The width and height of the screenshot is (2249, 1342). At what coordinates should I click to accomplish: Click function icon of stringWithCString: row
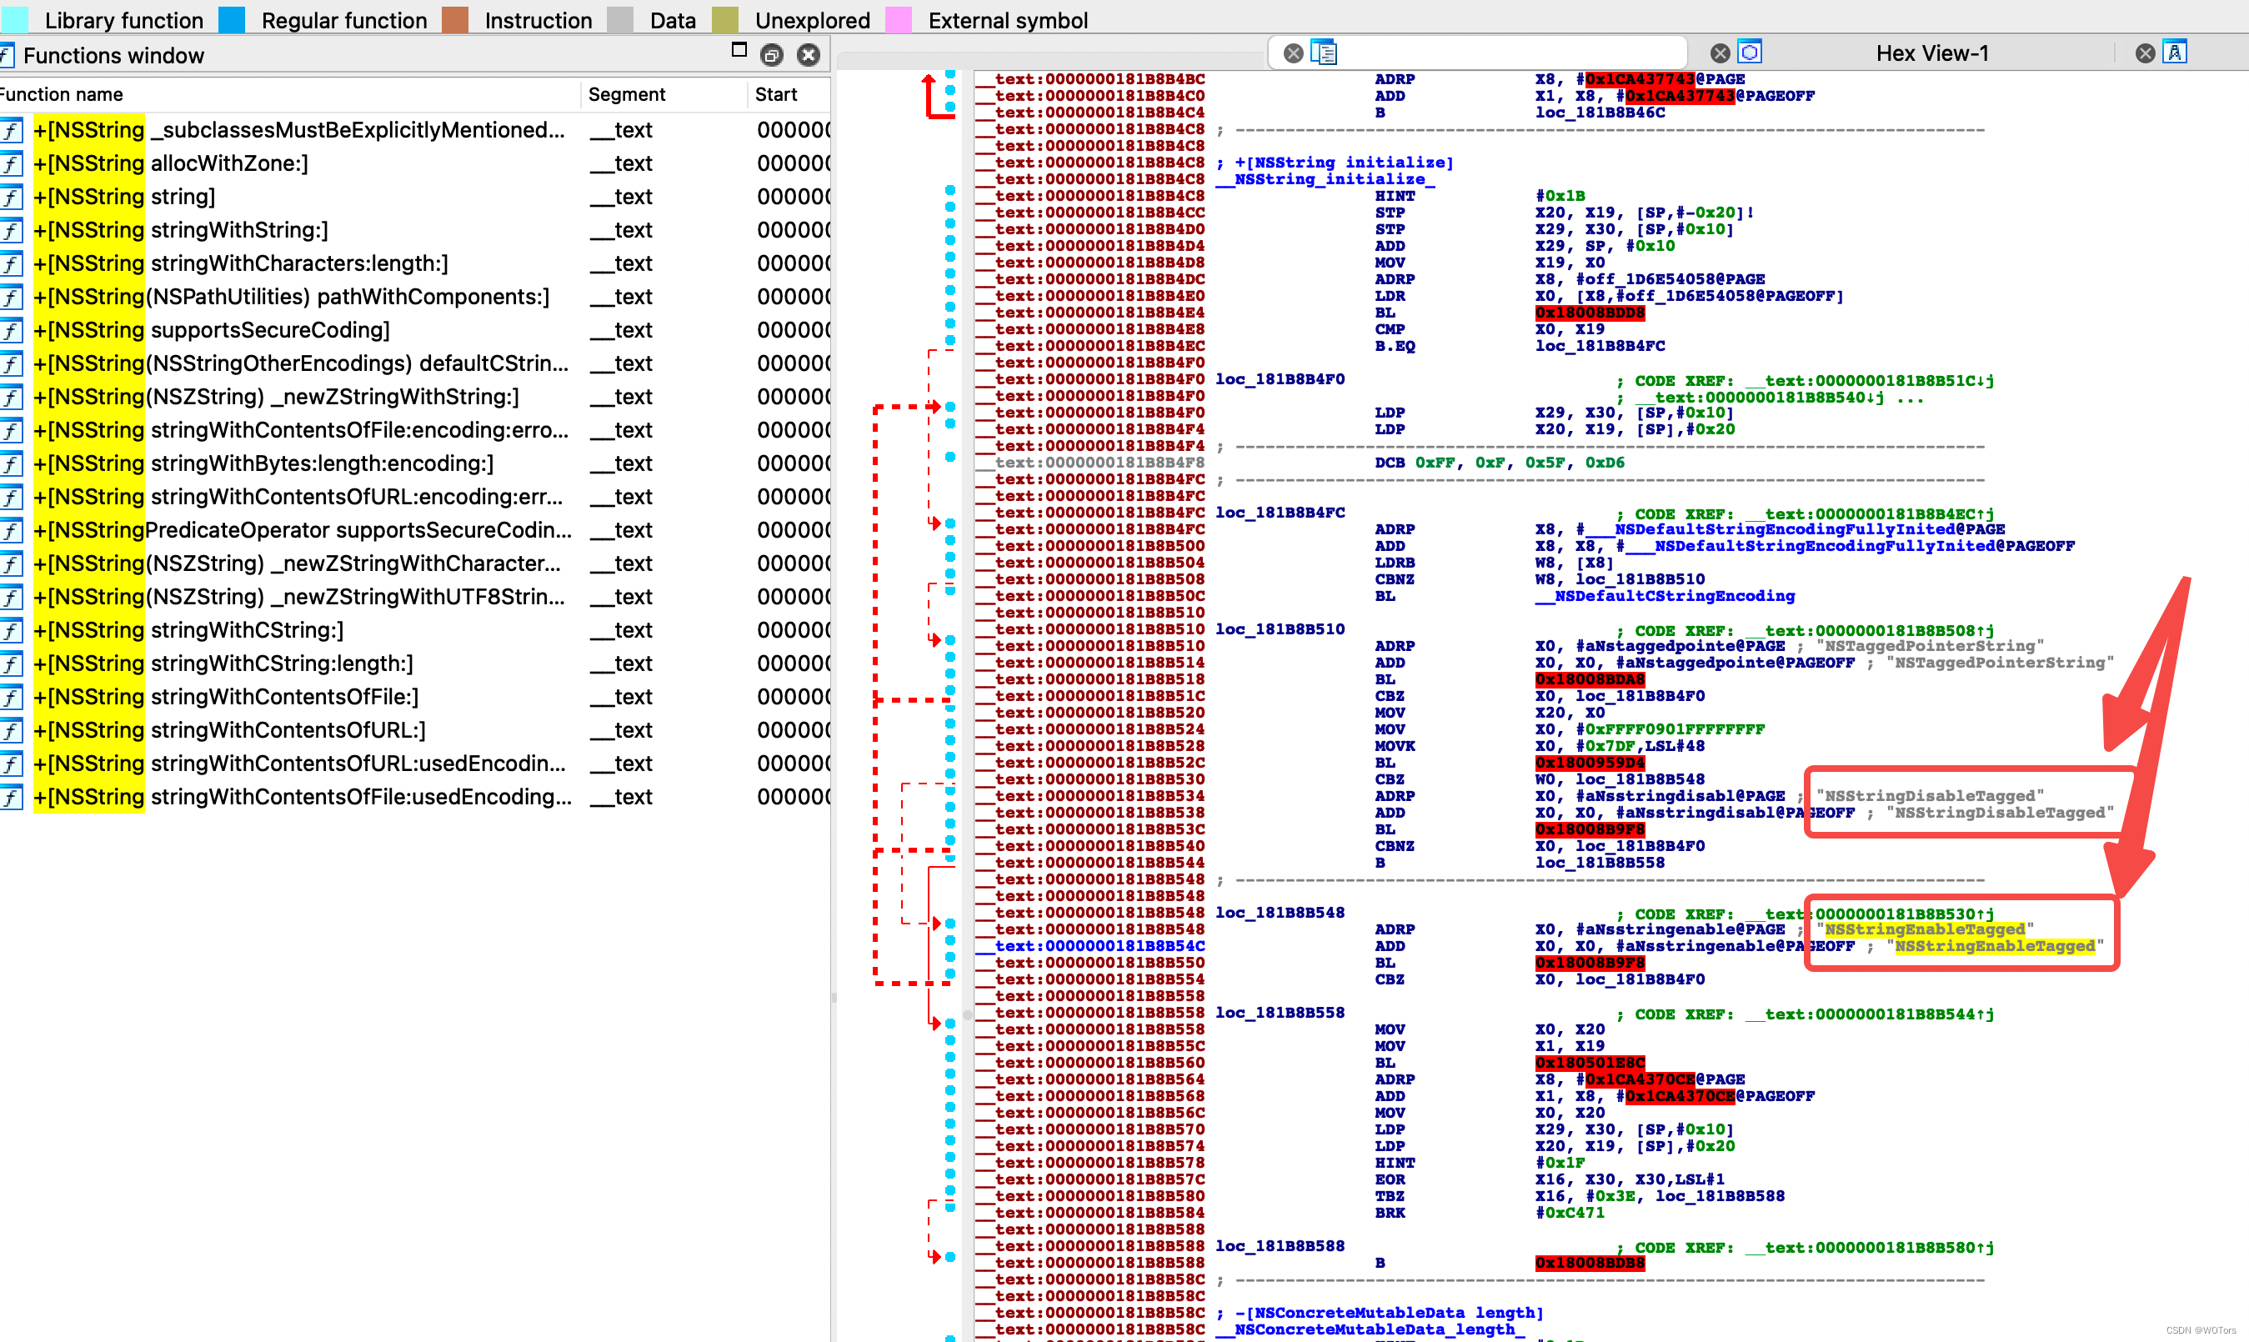tap(11, 630)
